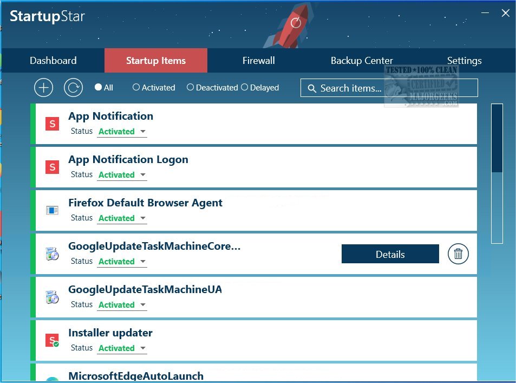Click the Installer updater icon

[52, 340]
